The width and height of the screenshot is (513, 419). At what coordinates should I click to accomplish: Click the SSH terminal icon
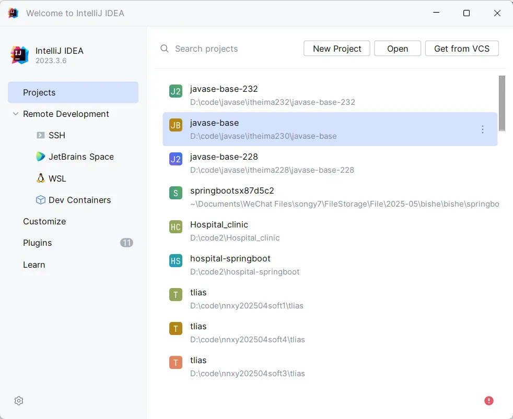40,135
